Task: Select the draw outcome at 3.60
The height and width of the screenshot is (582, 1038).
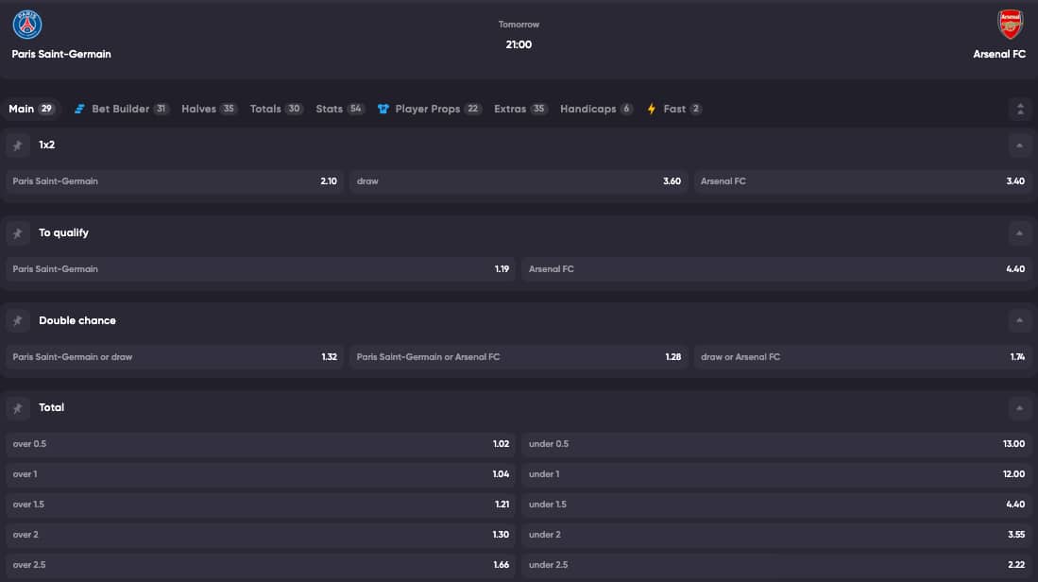Action: click(x=519, y=181)
